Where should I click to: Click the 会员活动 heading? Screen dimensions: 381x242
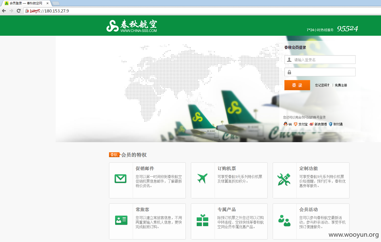[x=309, y=210]
